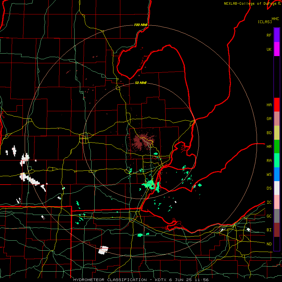Click the blue WS legend color swatch
This screenshot has height=282, width=282.
click(277, 174)
